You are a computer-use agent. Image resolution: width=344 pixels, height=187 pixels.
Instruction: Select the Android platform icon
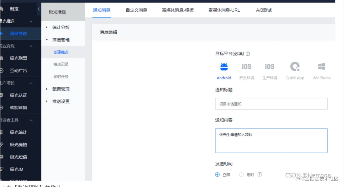(224, 70)
